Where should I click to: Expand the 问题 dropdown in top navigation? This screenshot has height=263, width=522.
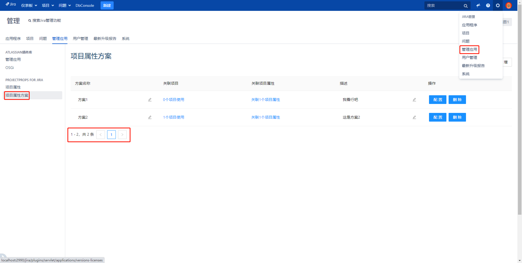click(x=65, y=5)
